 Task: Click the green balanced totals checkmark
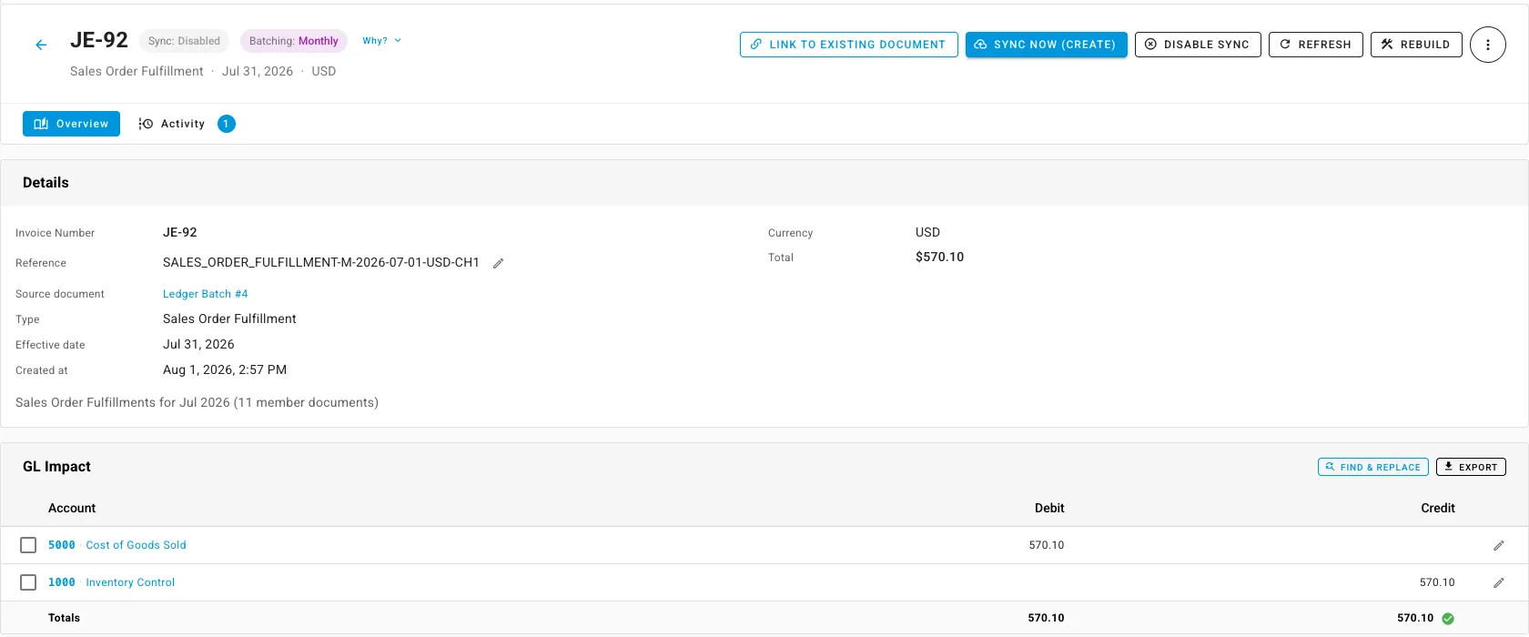tap(1448, 618)
